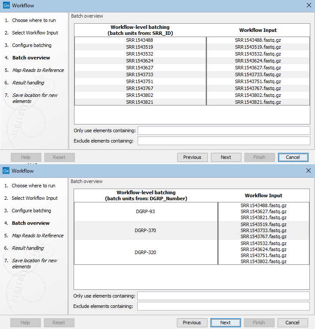Screen dimensions: 315x329
Task: Close the workflow dialog showing DGRP_Number batching
Action: (x=308, y=171)
